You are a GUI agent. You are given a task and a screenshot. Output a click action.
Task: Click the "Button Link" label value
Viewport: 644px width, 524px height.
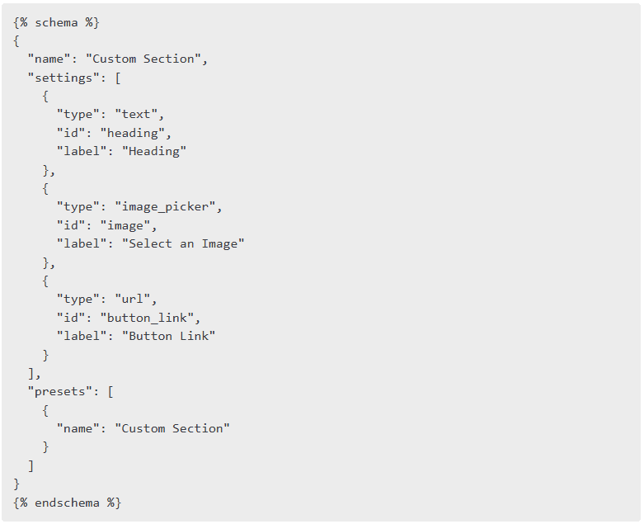tap(168, 336)
